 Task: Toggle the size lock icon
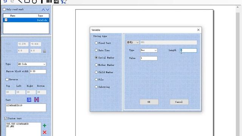(x=45, y=51)
